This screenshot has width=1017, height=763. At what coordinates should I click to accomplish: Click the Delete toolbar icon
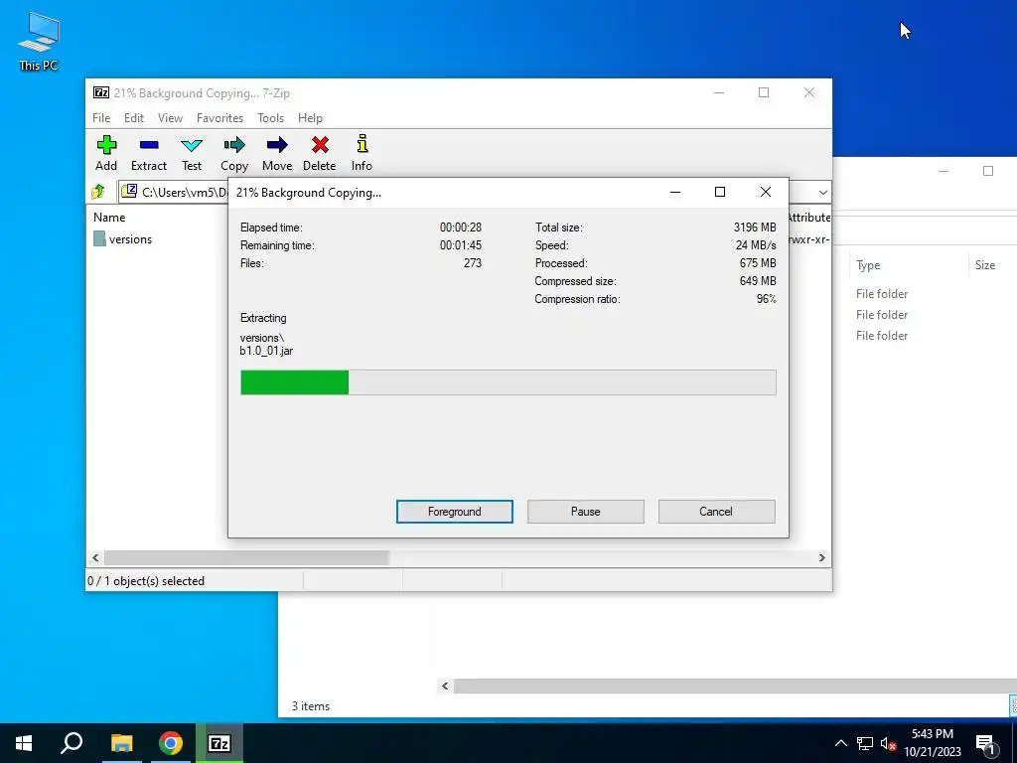click(319, 153)
